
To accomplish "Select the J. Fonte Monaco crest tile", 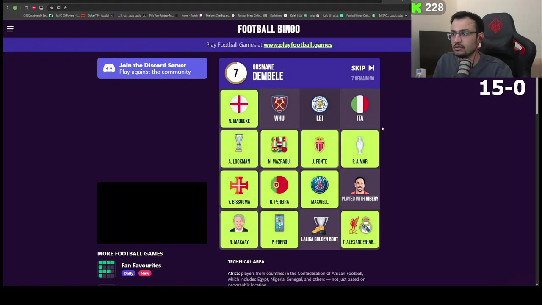I will tap(319, 149).
